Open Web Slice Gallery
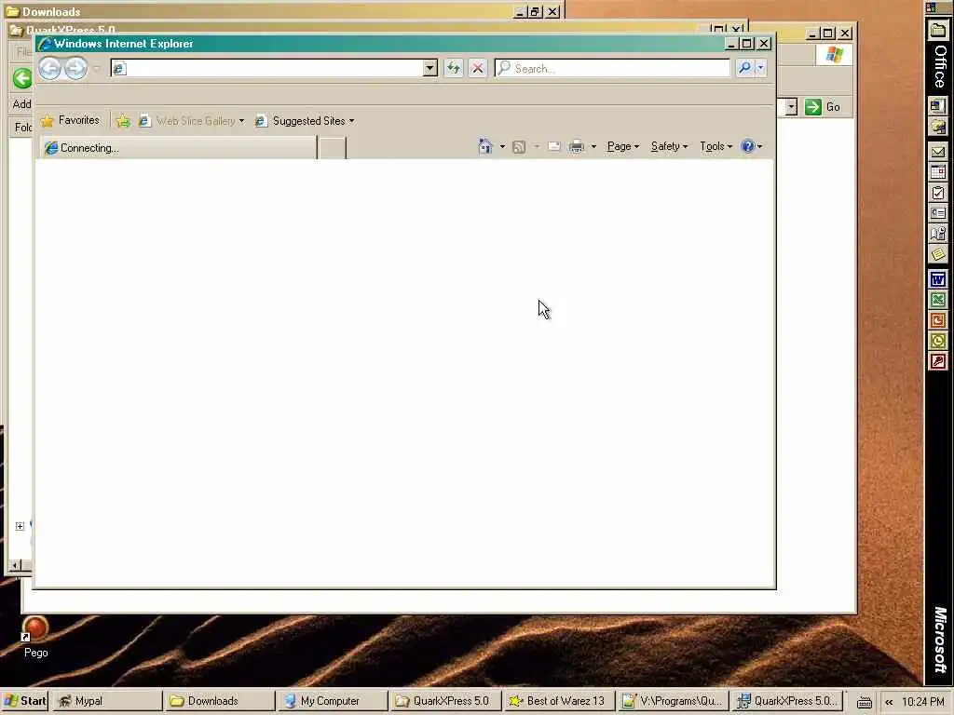The image size is (954, 715). tap(191, 121)
